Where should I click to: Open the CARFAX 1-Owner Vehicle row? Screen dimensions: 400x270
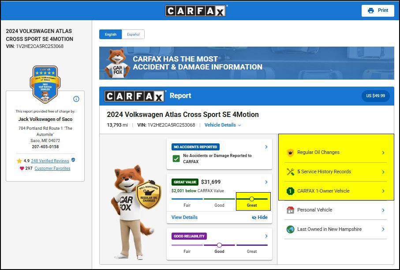tap(336, 191)
